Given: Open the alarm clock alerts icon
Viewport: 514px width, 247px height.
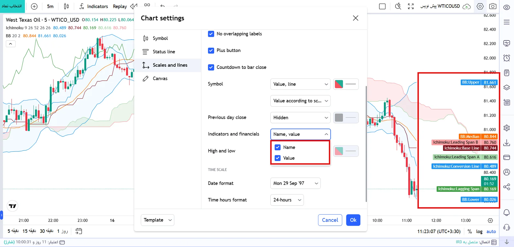Looking at the screenshot, I should point(507,58).
